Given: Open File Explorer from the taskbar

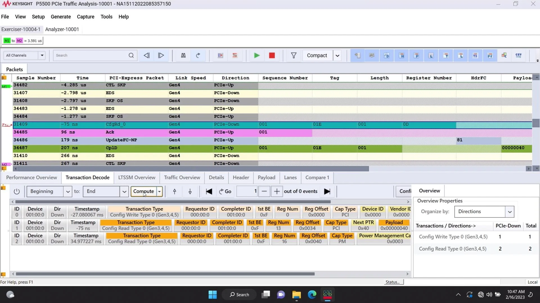Looking at the screenshot, I should coord(296,295).
